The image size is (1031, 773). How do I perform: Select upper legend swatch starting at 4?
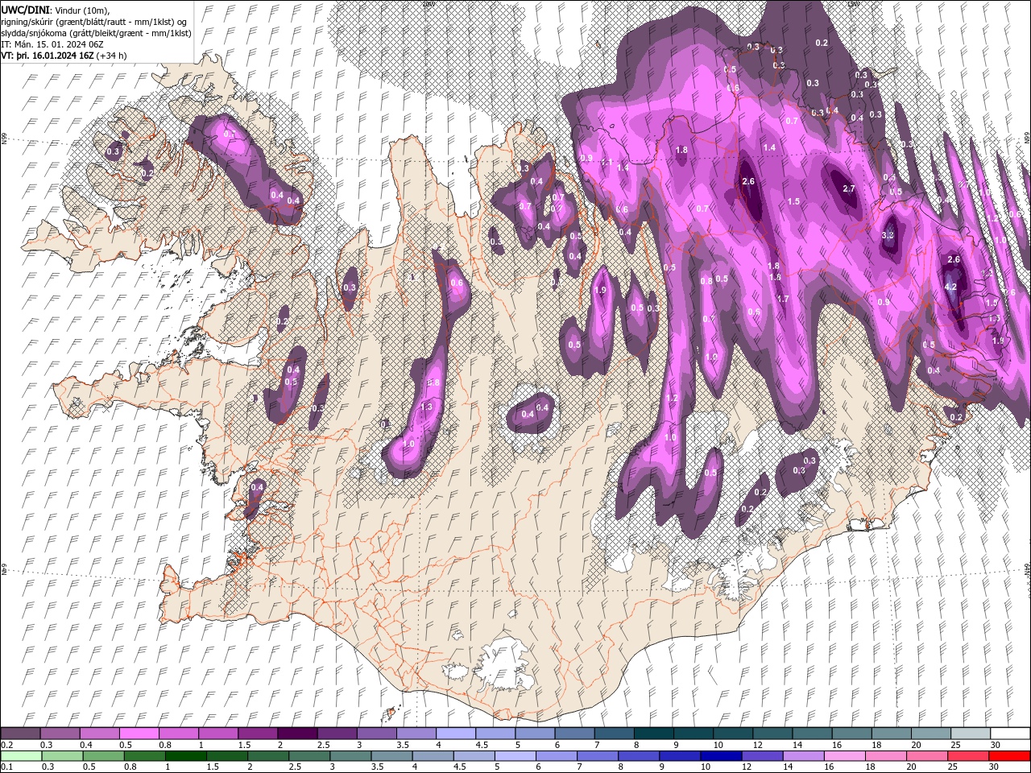coord(454,734)
